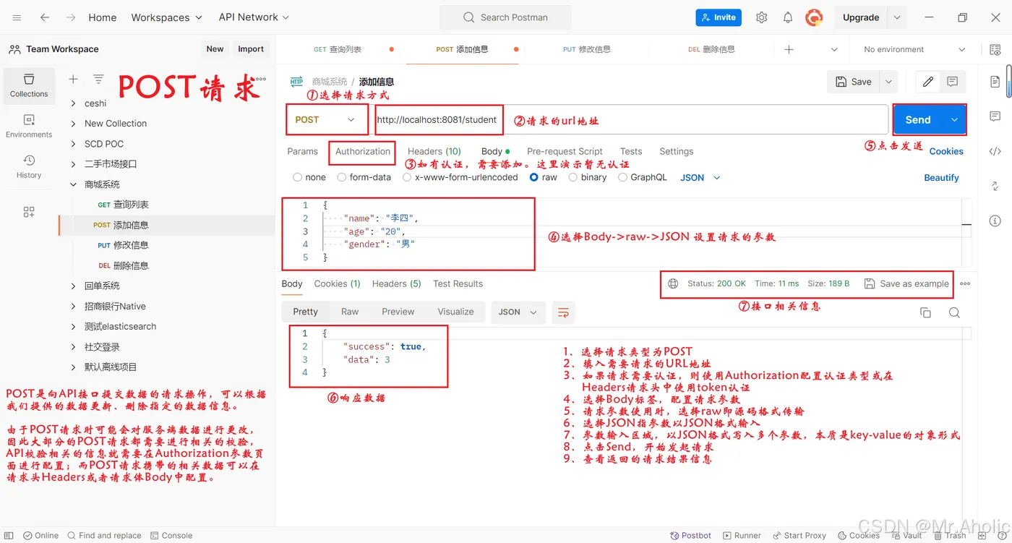The width and height of the screenshot is (1012, 543).
Task: Open collections filter icon
Action: 98,79
